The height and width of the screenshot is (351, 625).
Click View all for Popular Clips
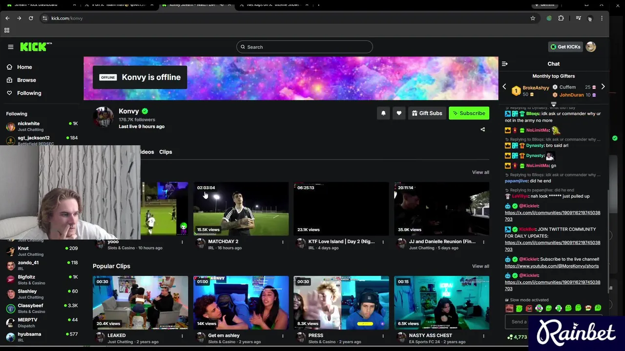tap(480, 266)
